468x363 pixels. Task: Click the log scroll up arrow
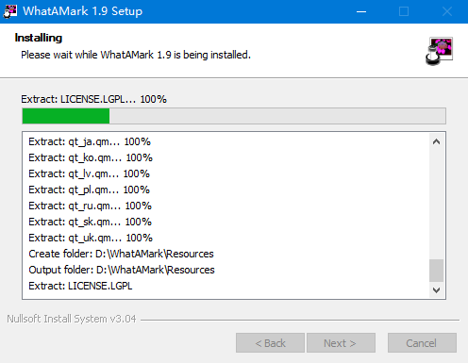pos(436,142)
